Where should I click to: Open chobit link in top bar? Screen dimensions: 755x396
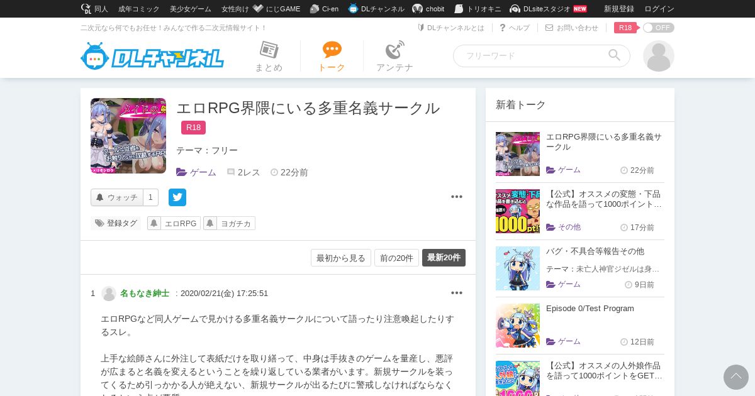(x=428, y=9)
